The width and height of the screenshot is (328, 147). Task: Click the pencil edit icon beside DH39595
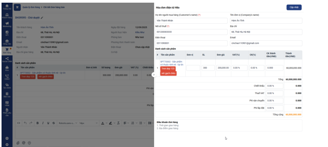[42, 18]
